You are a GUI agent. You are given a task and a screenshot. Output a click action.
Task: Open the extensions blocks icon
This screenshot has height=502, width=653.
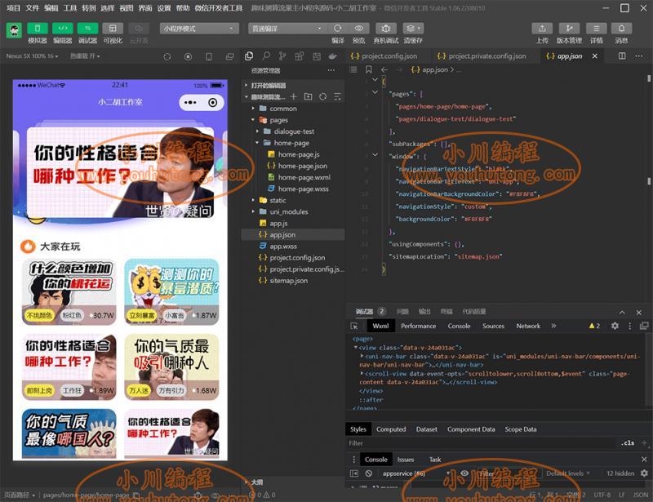299,56
